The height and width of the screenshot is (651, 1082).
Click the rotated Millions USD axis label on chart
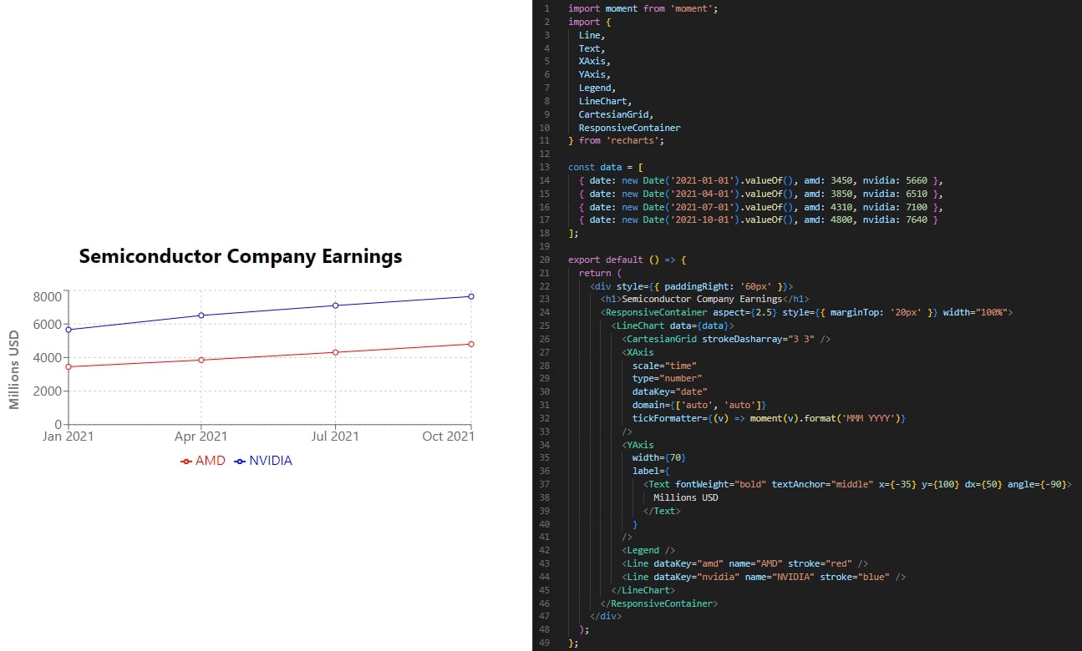(14, 368)
